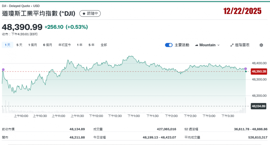Click the red 48,350.28 price label
The height and width of the screenshot is (145, 270).
tap(259, 71)
